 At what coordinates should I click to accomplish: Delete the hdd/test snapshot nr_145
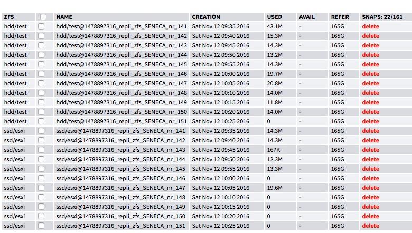pyautogui.click(x=370, y=64)
